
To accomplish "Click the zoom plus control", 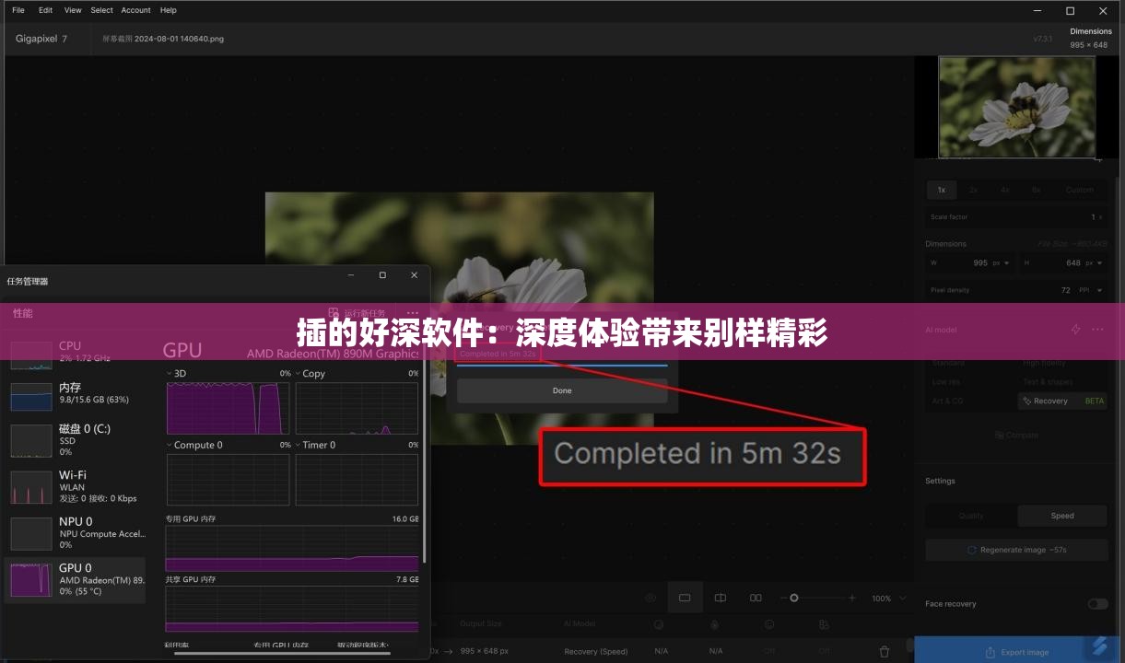I will pyautogui.click(x=852, y=597).
